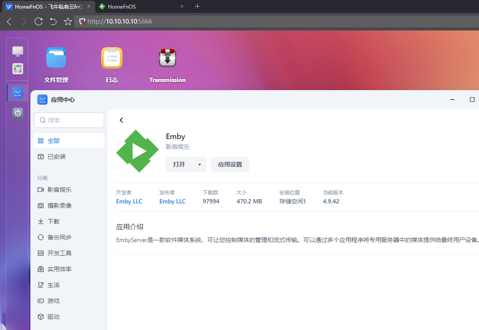Image resolution: width=479 pixels, height=330 pixels.
Task: Click the Emby LLC developer link
Action: [x=129, y=201]
